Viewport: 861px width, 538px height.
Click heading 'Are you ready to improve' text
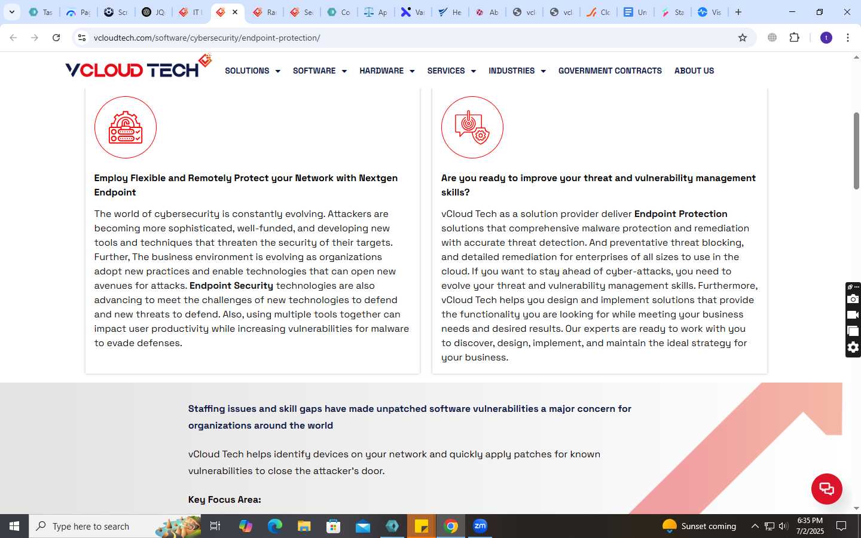pyautogui.click(x=599, y=185)
